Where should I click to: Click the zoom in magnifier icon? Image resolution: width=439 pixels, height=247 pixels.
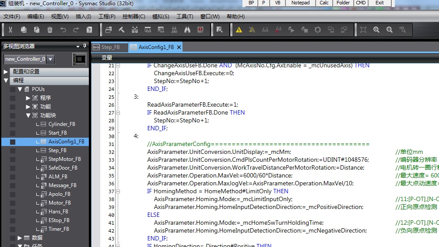(376, 30)
